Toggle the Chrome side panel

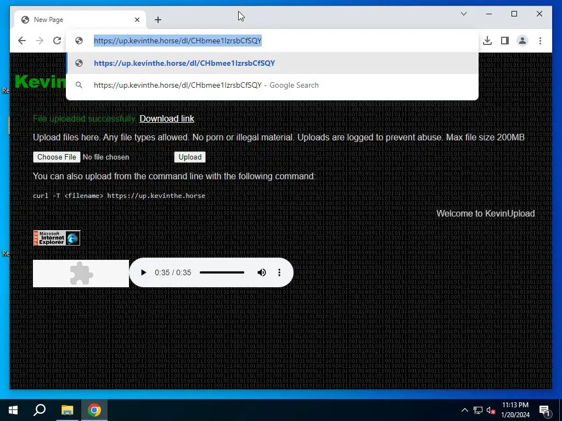505,41
